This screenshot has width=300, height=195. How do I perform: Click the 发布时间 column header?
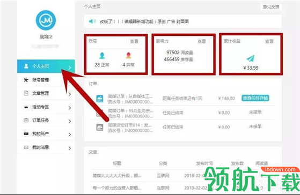tap(204, 163)
